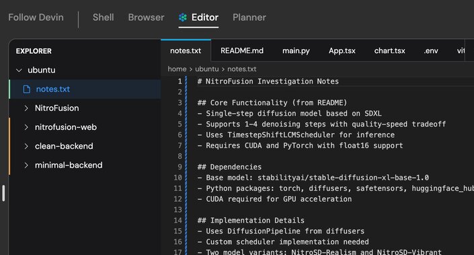
Task: Switch to the Browser tab
Action: click(146, 17)
